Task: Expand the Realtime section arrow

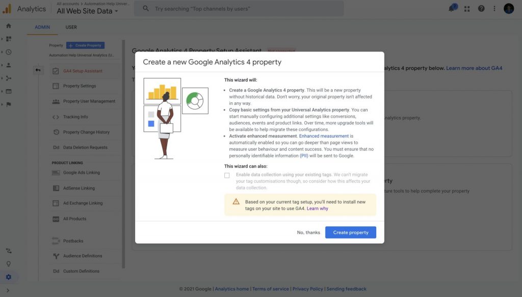Action: point(2,52)
